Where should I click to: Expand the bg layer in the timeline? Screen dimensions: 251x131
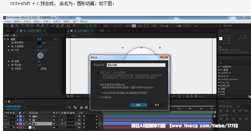click(x=18, y=127)
